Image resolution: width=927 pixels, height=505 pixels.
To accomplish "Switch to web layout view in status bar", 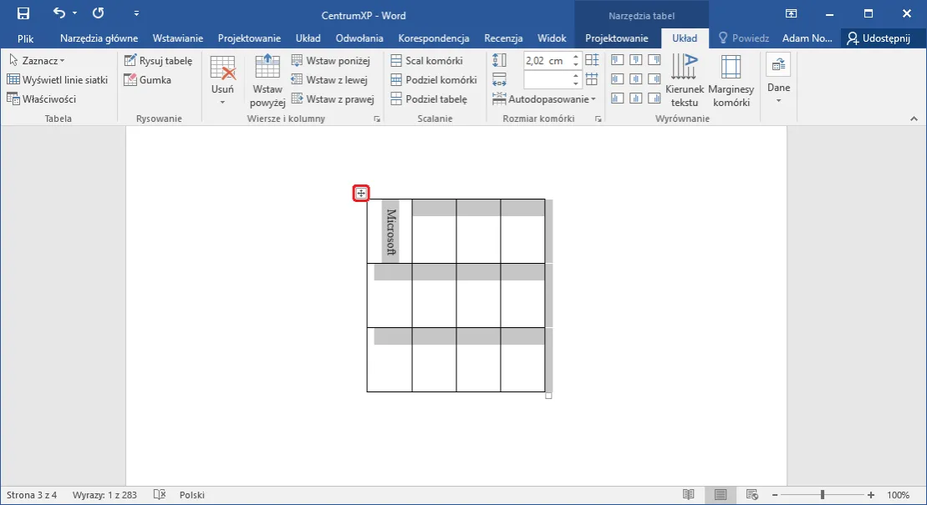I will pyautogui.click(x=751, y=495).
